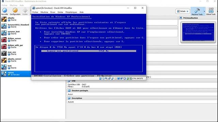Open the Périphériques menu
This screenshot has height=122, width=218.
[x=71, y=12]
